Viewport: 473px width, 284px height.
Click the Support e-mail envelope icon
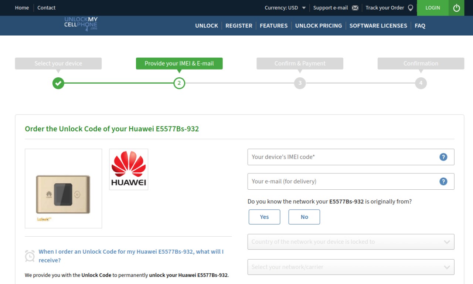355,8
